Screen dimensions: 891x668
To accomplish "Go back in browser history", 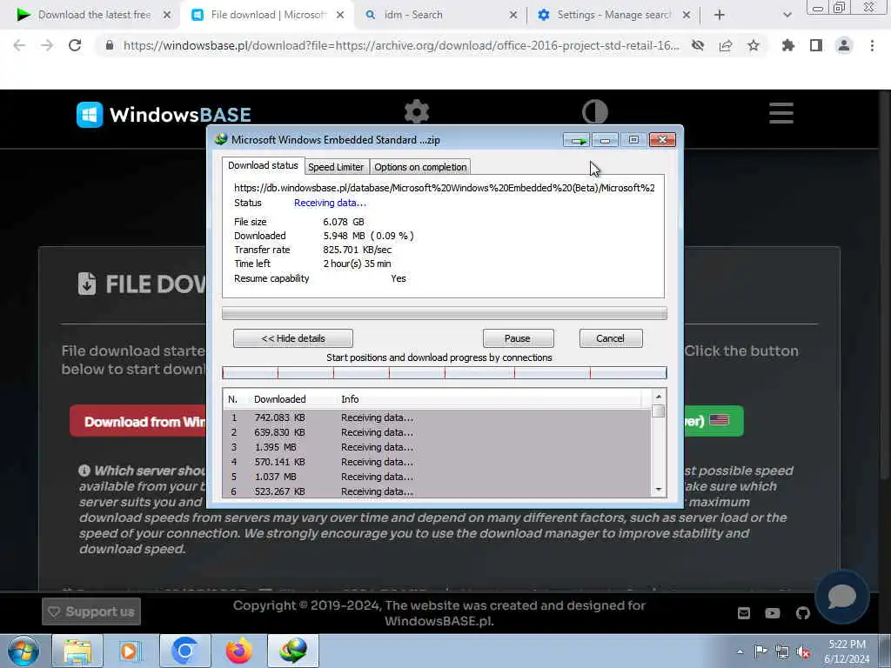I will pyautogui.click(x=19, y=45).
